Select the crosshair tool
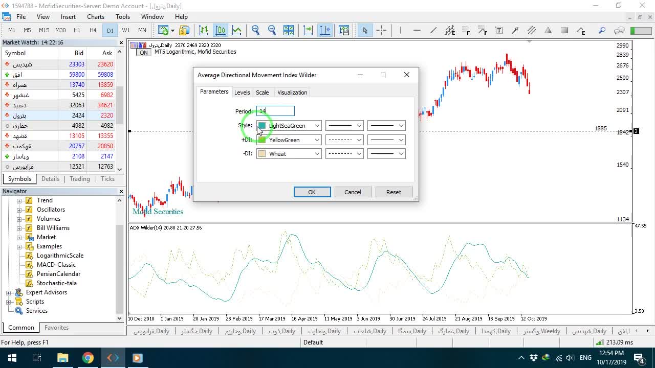655x368 pixels. (381, 30)
